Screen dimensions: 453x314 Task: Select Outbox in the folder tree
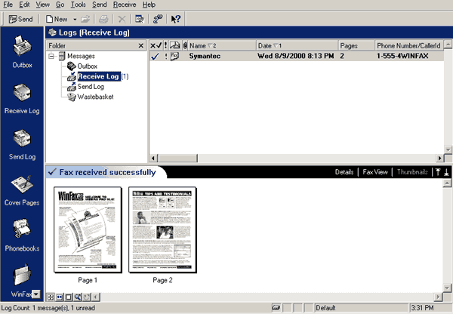(88, 66)
